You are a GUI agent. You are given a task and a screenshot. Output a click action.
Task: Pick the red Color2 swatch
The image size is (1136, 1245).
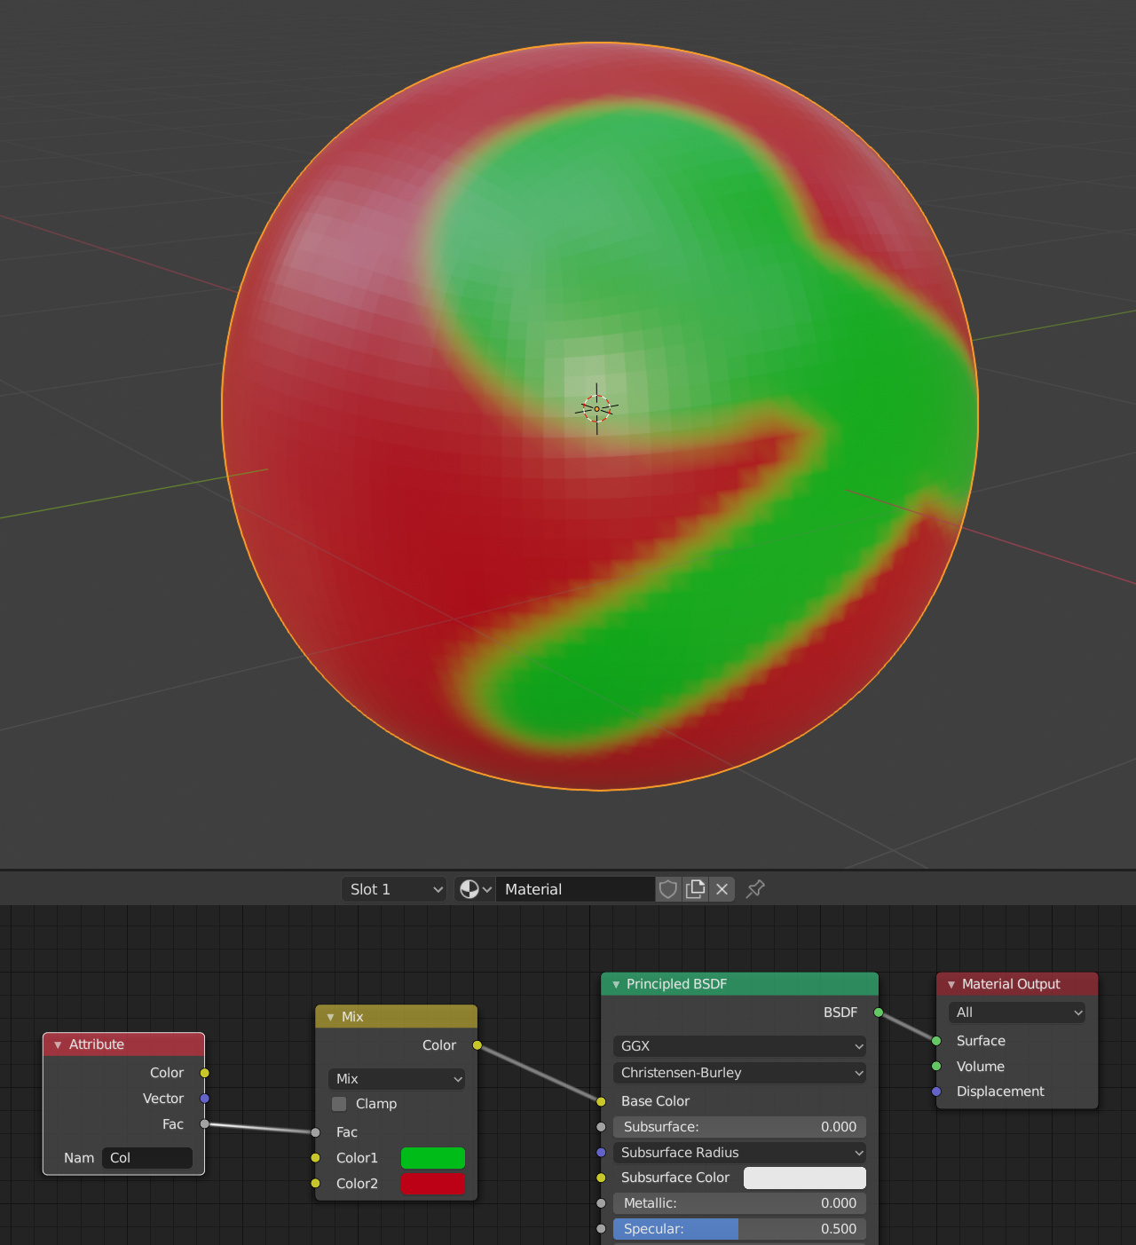(x=432, y=1184)
